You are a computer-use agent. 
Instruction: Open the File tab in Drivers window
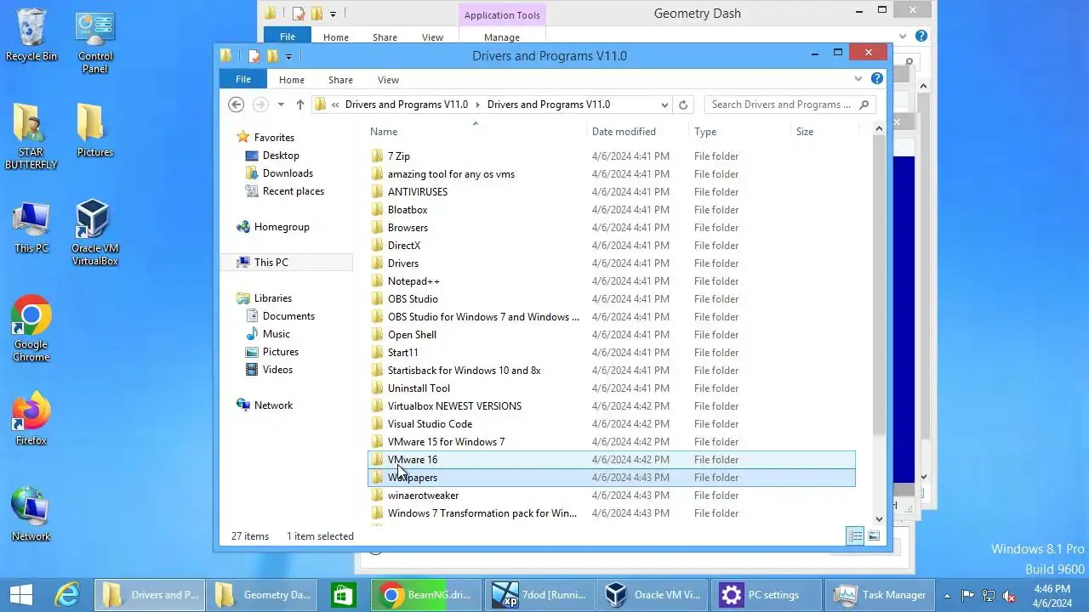click(x=243, y=79)
